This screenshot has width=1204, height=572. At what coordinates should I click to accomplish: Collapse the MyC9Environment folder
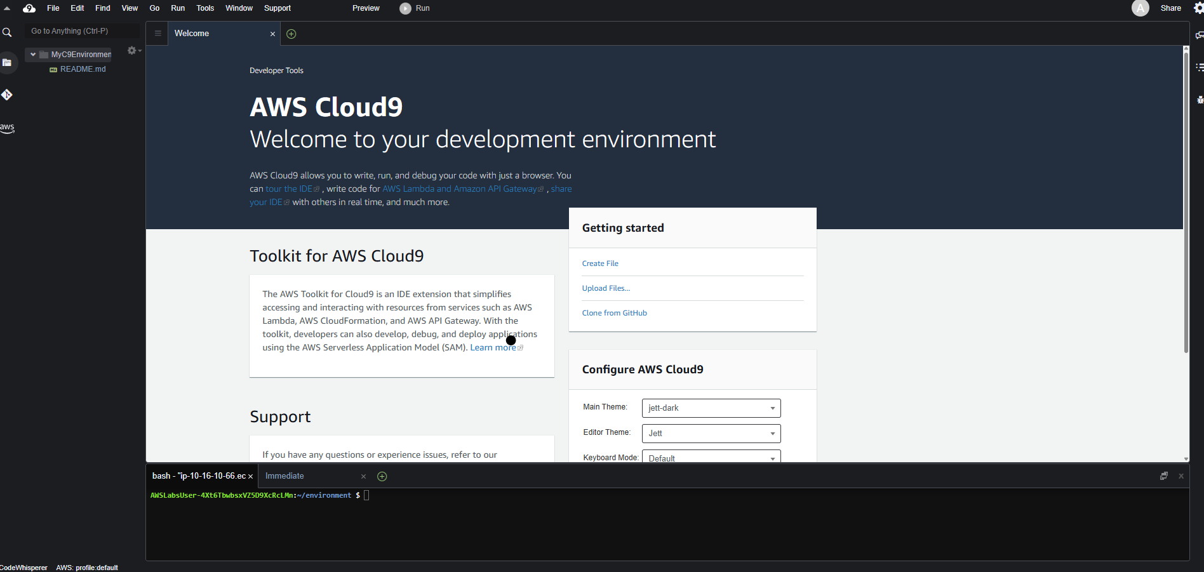(x=33, y=55)
